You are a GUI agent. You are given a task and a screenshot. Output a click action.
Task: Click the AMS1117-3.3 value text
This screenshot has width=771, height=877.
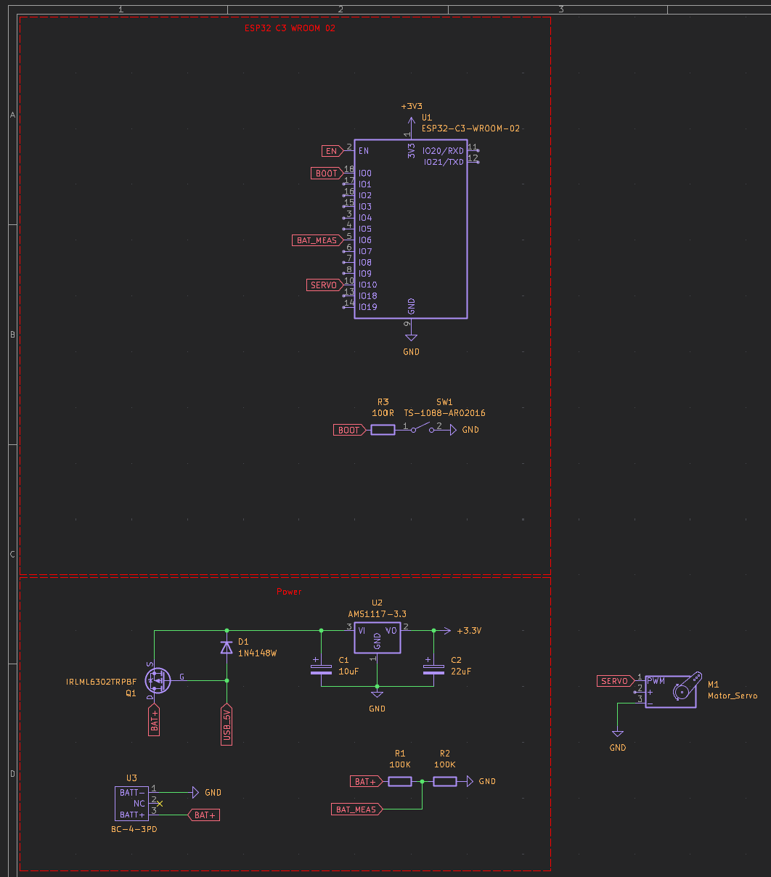click(377, 614)
